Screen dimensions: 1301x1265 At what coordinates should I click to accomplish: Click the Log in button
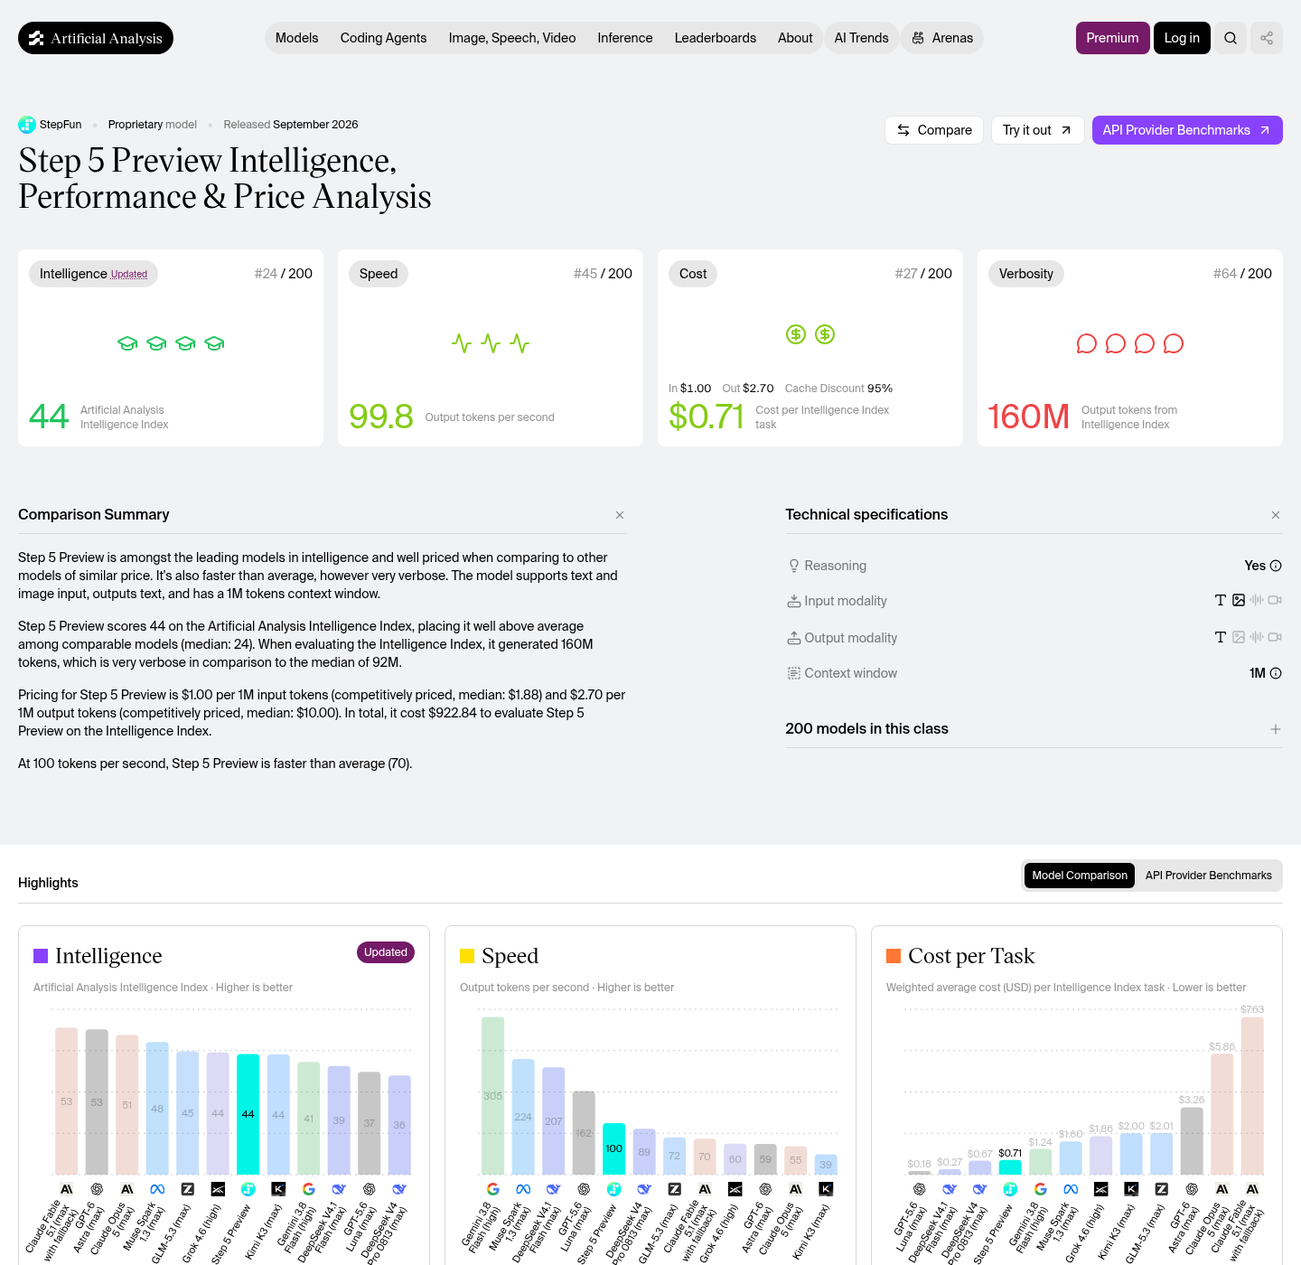[x=1182, y=38]
